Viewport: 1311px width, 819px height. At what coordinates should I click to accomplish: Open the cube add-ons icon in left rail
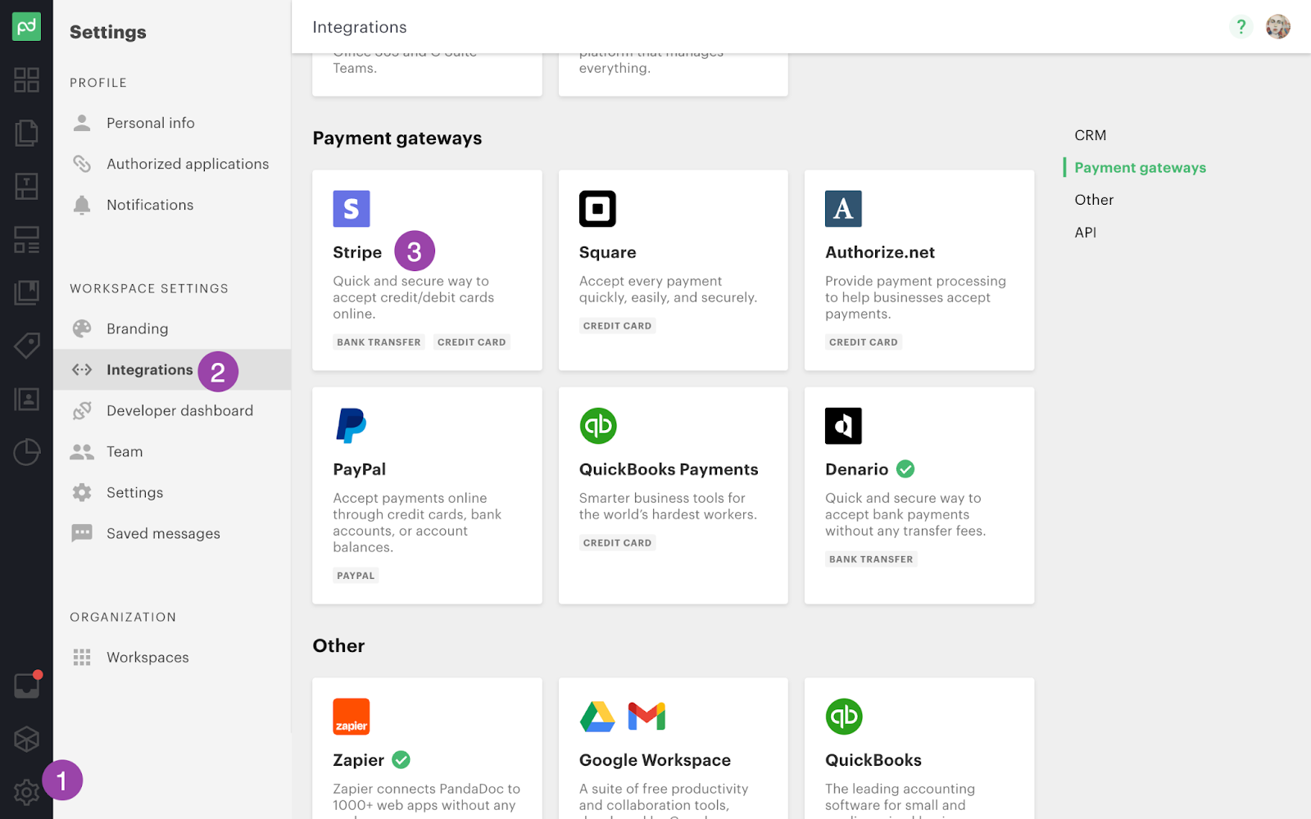pos(26,739)
